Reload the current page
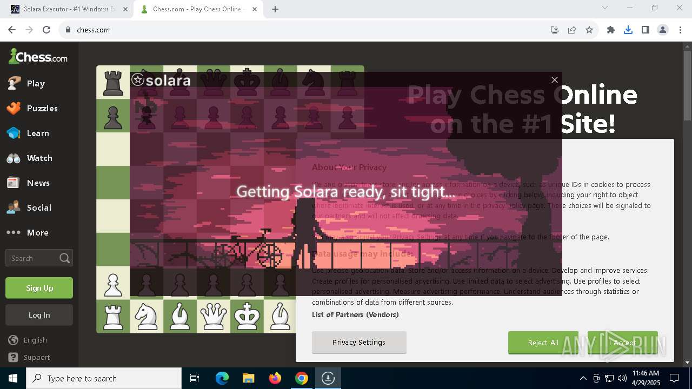 click(46, 30)
